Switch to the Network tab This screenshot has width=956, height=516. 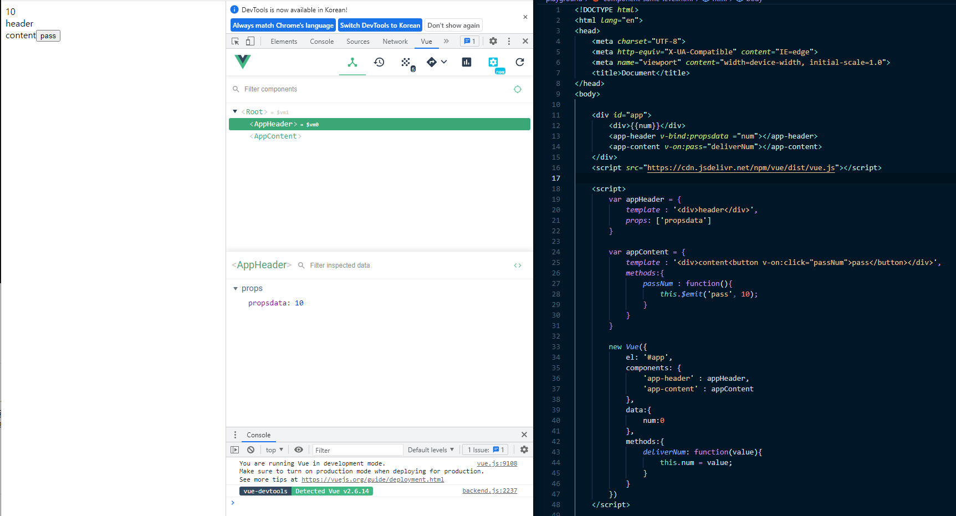point(395,42)
